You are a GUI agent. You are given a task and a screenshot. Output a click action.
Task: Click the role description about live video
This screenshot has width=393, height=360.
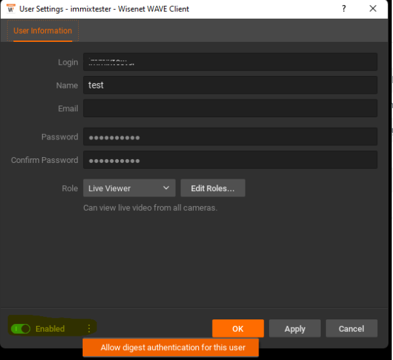click(150, 207)
